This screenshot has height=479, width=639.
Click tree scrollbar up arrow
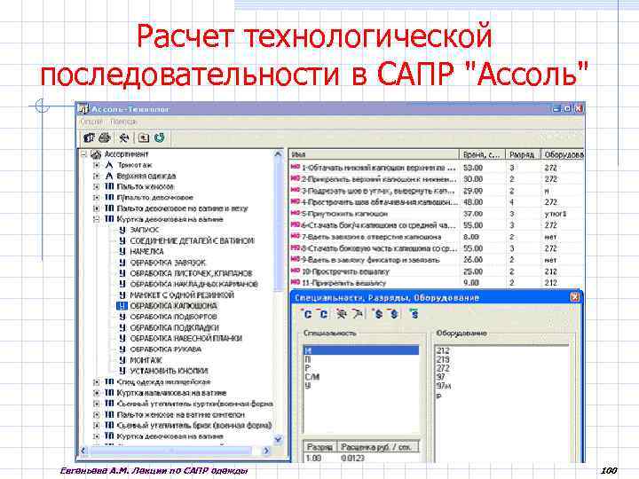click(x=279, y=154)
